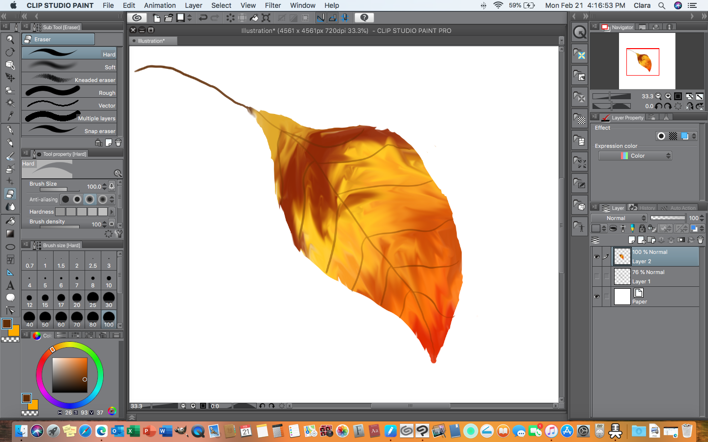This screenshot has width=708, height=442.
Task: Open the Expression color dropdown
Action: pyautogui.click(x=635, y=156)
